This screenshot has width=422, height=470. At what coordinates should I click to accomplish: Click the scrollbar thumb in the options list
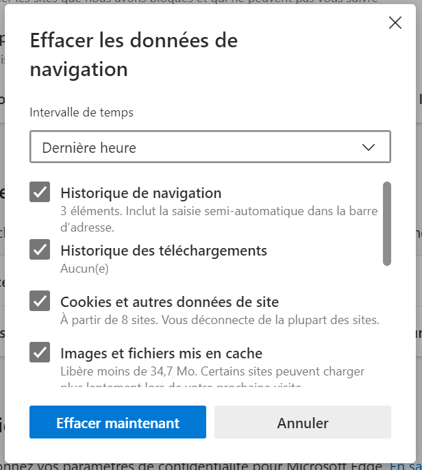pos(387,223)
